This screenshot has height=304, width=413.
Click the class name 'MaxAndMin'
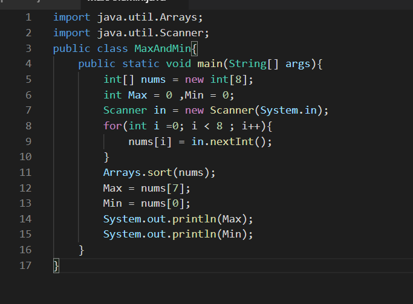click(x=163, y=49)
